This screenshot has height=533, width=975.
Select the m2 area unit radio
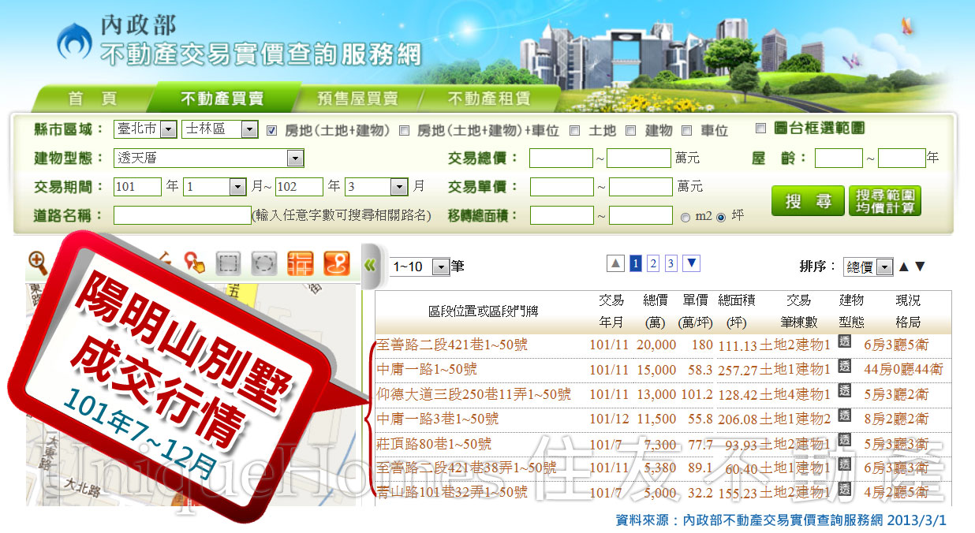pos(685,218)
